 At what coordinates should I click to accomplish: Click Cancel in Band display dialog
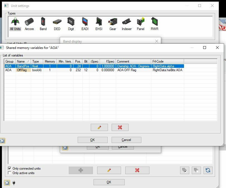(123, 148)
